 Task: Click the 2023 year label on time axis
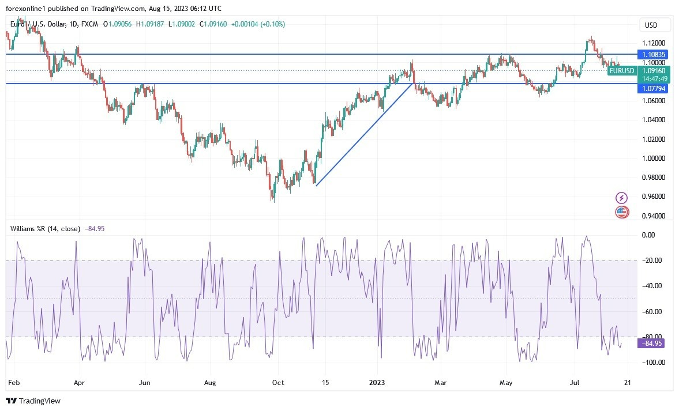tap(378, 382)
